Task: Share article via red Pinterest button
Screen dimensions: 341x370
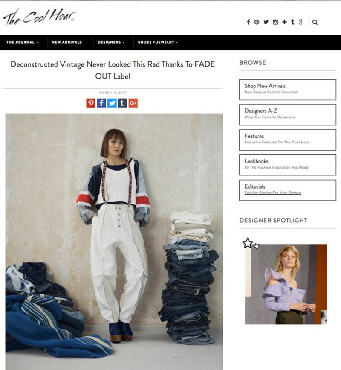Action: click(91, 103)
